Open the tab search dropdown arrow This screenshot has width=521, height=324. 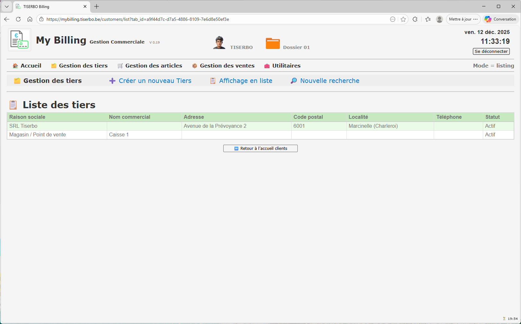point(6,6)
